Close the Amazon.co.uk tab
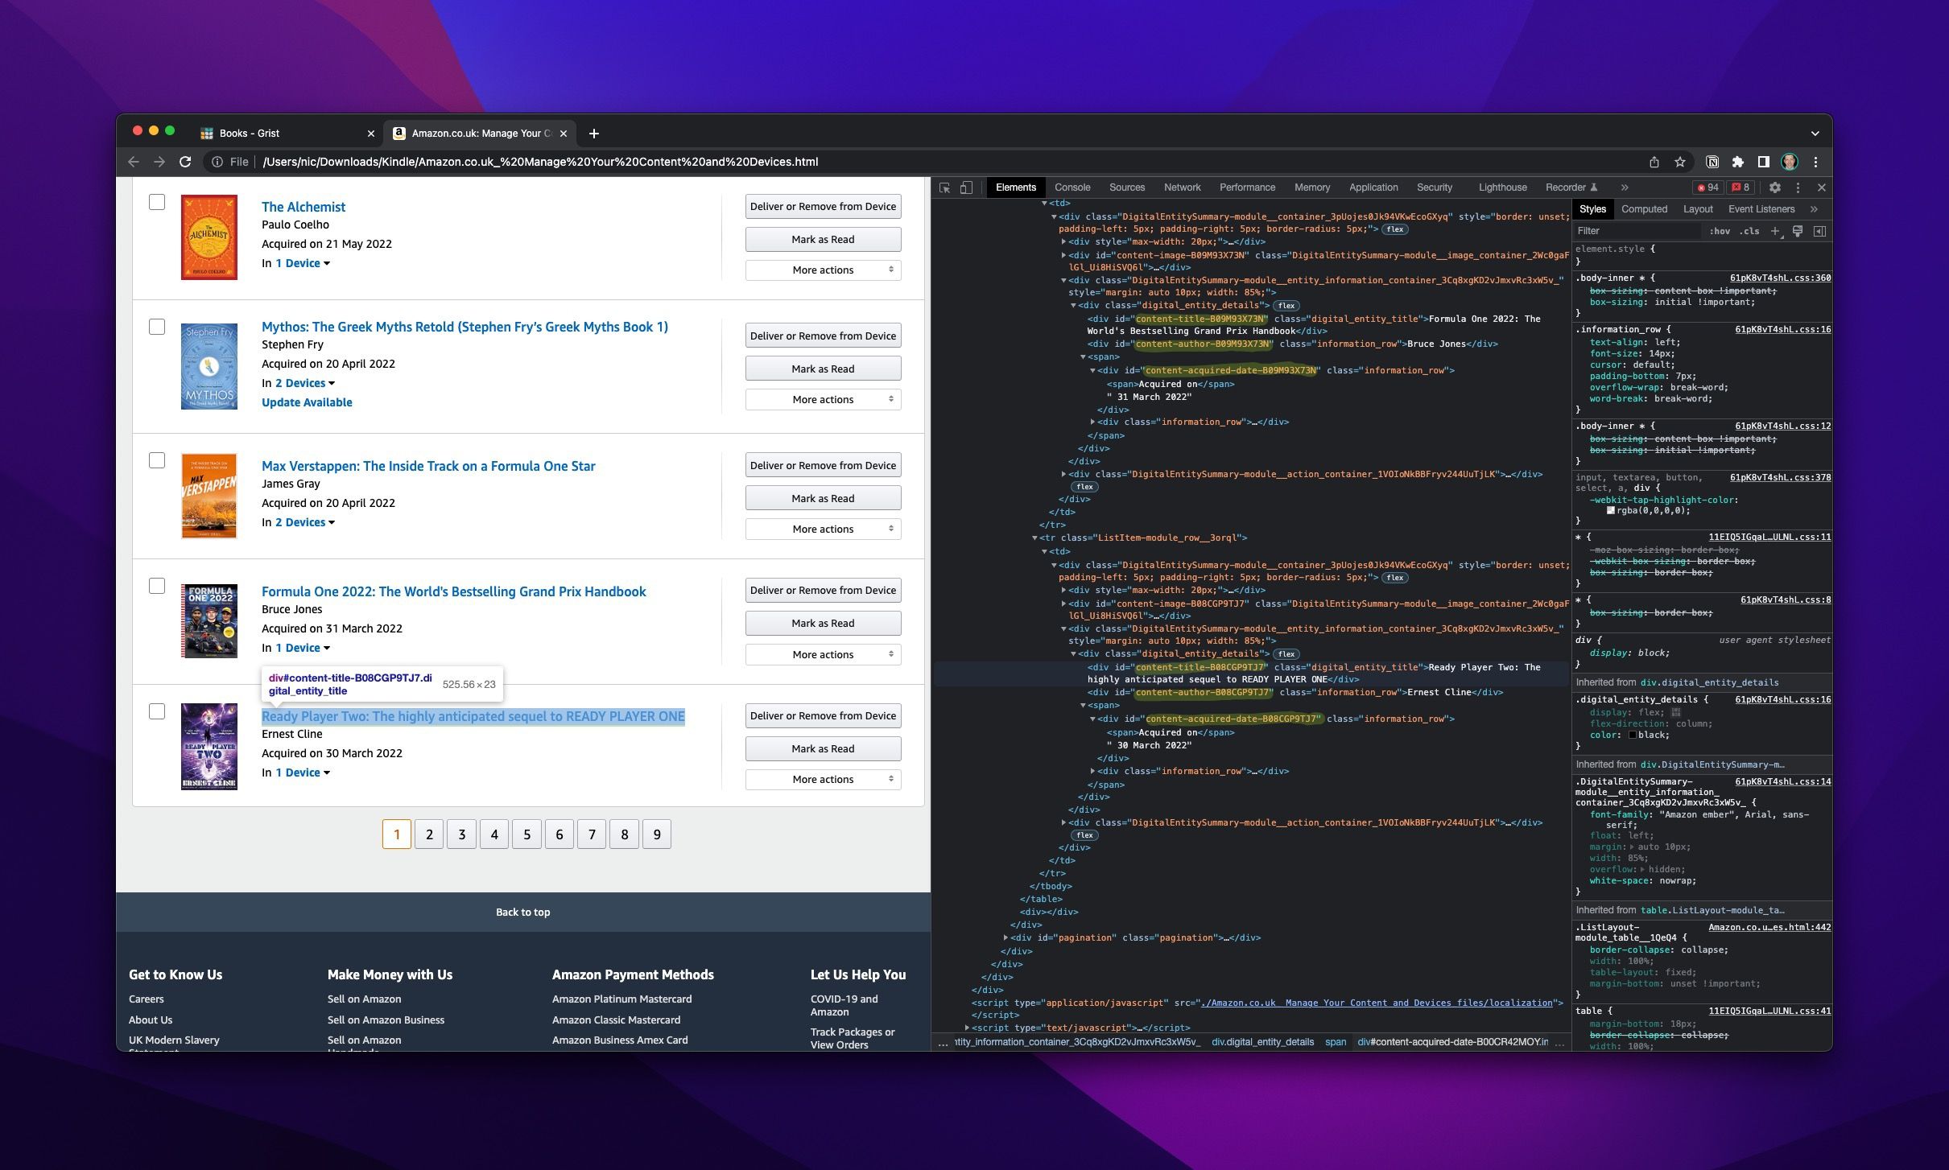This screenshot has height=1170, width=1949. pyautogui.click(x=564, y=134)
